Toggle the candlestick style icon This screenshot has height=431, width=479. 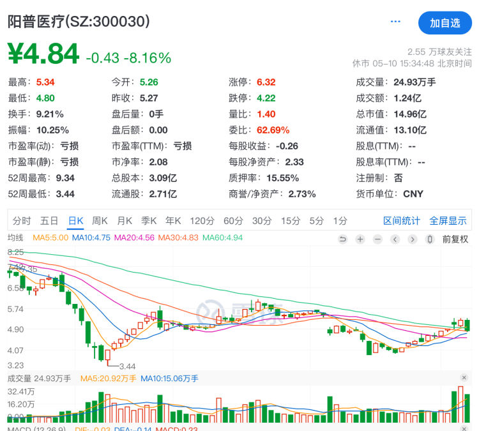(430, 239)
